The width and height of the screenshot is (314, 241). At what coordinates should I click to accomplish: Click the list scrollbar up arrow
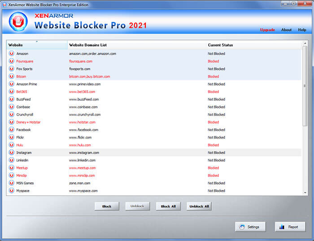pyautogui.click(x=305, y=43)
